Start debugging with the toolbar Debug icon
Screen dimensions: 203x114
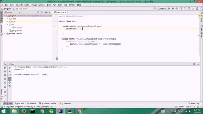(x=173, y=9)
